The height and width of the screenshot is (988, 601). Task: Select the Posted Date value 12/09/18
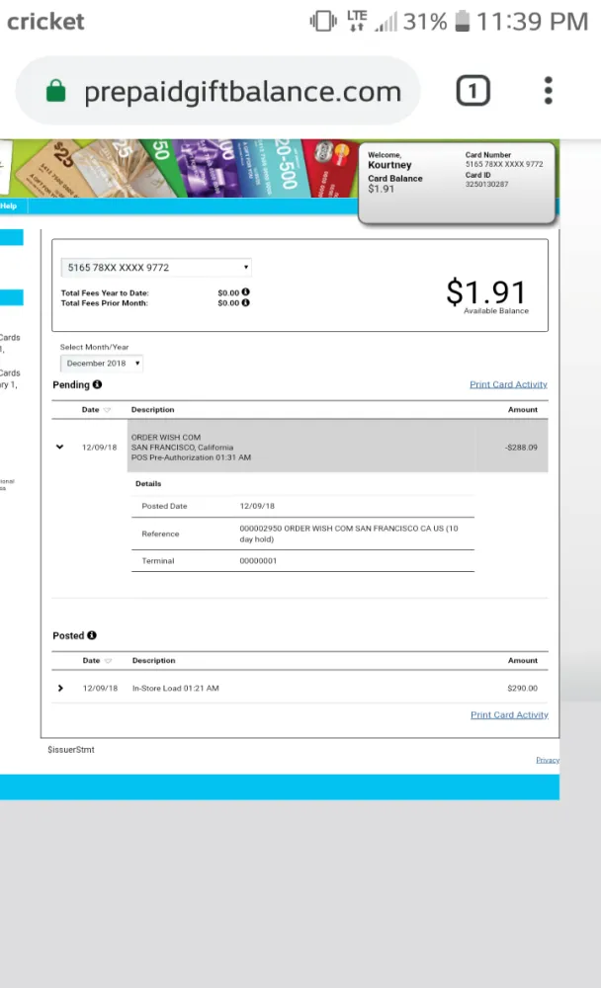point(257,506)
